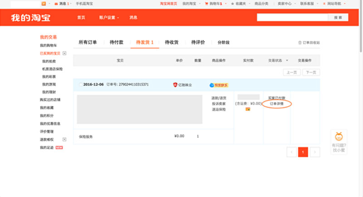Click the 搜索 search button
This screenshot has width=363, height=197.
(x=338, y=17)
